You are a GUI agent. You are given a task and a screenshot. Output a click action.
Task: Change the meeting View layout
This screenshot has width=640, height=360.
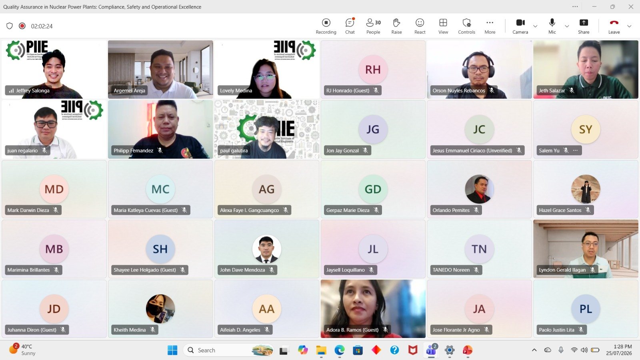pos(443,26)
